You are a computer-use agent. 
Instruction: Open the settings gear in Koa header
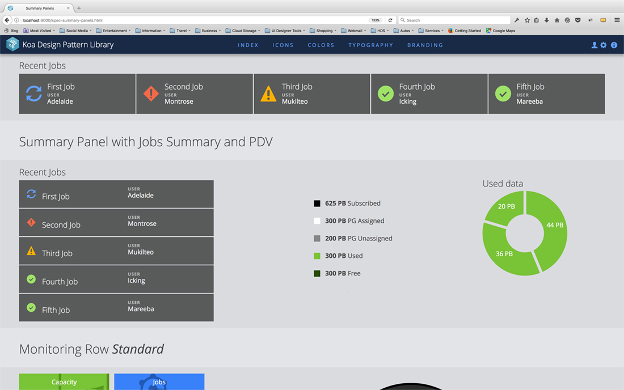tap(604, 45)
